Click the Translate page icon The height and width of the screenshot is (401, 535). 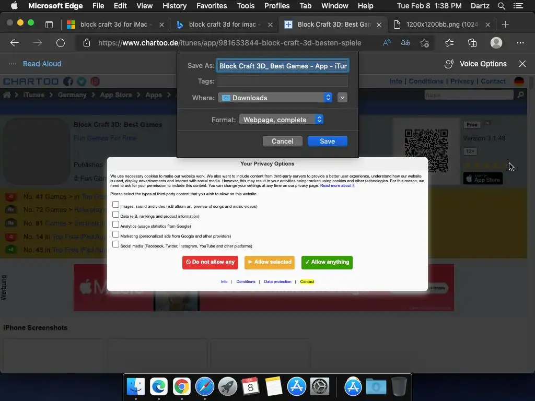(405, 43)
